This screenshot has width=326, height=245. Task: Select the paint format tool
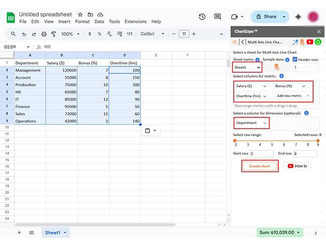tap(54, 34)
